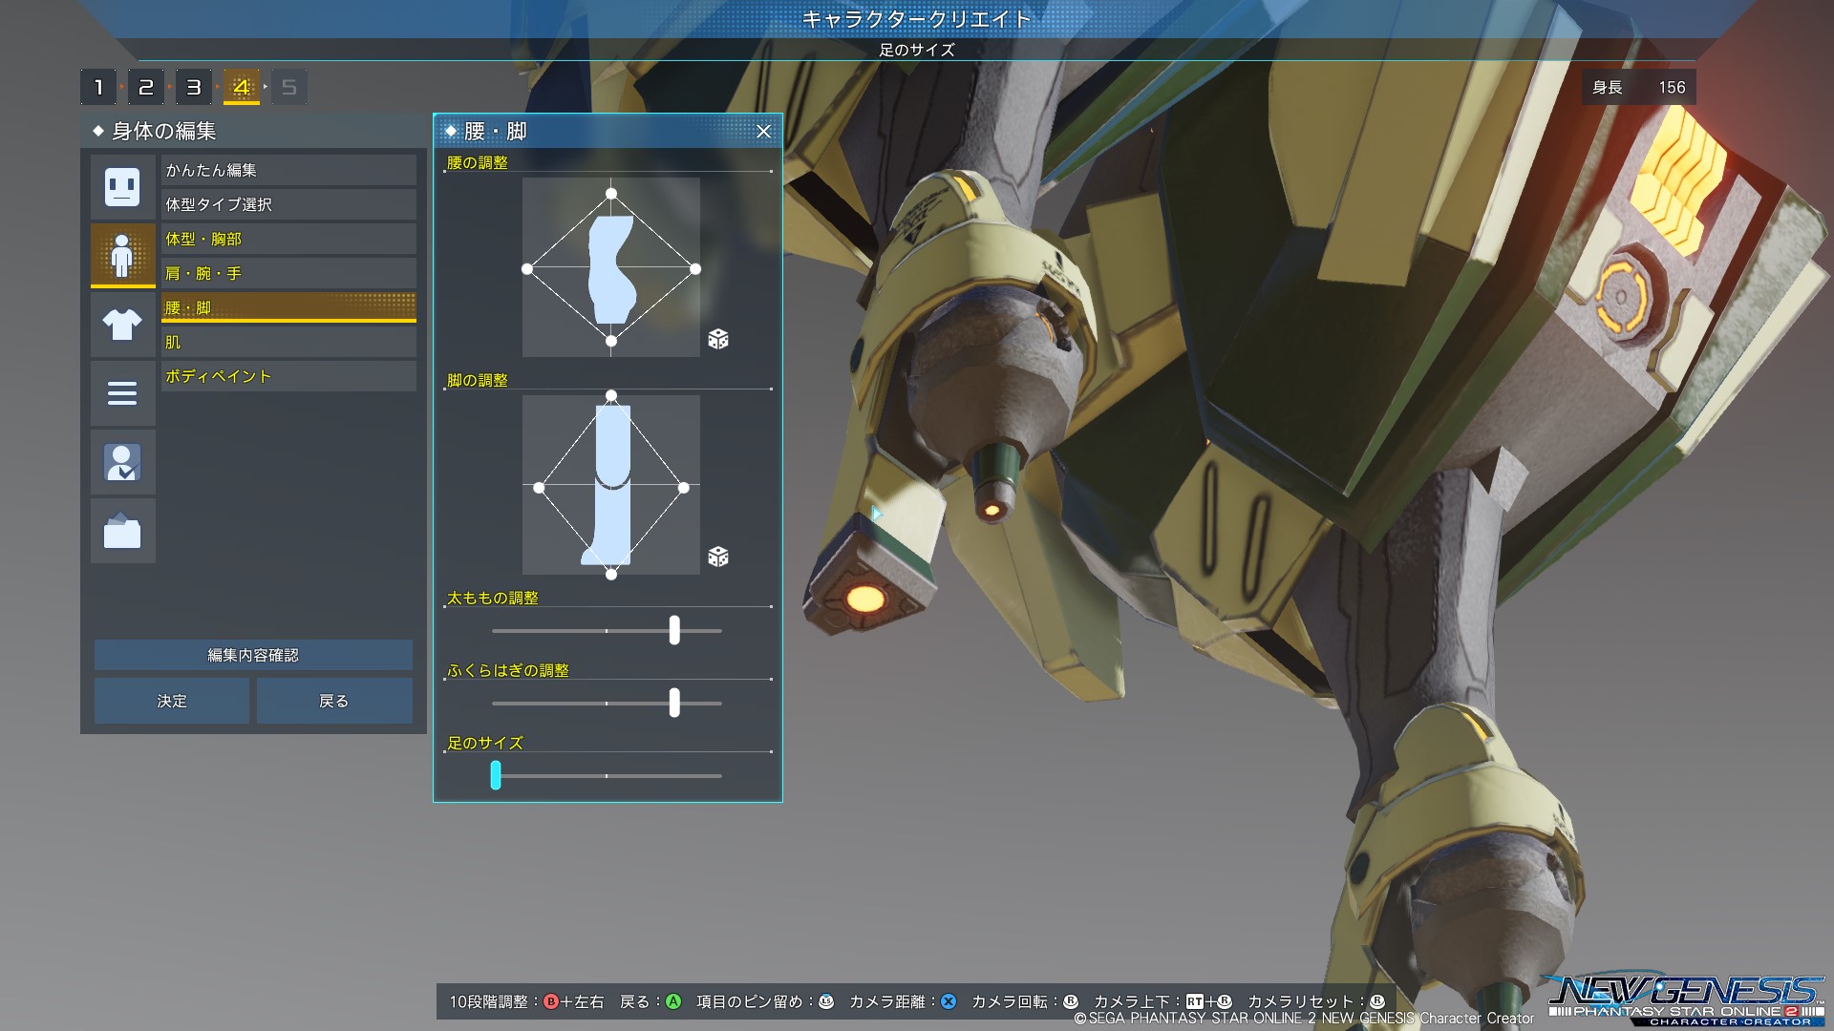Select かんたん編集 menu entry

coord(288,170)
